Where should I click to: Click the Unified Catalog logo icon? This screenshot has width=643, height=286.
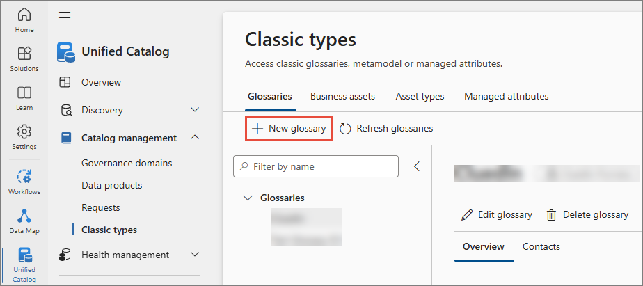coord(65,52)
